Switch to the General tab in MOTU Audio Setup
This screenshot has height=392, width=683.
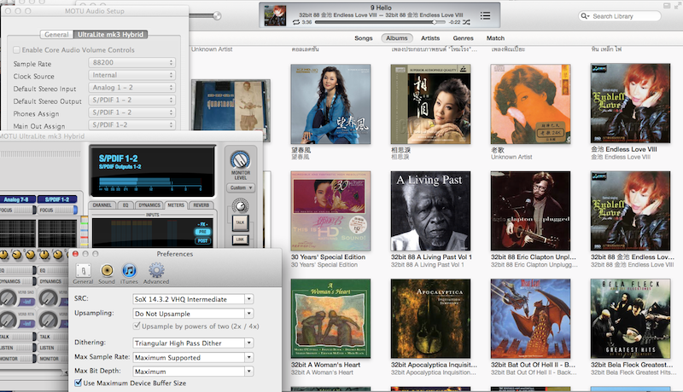coord(56,34)
